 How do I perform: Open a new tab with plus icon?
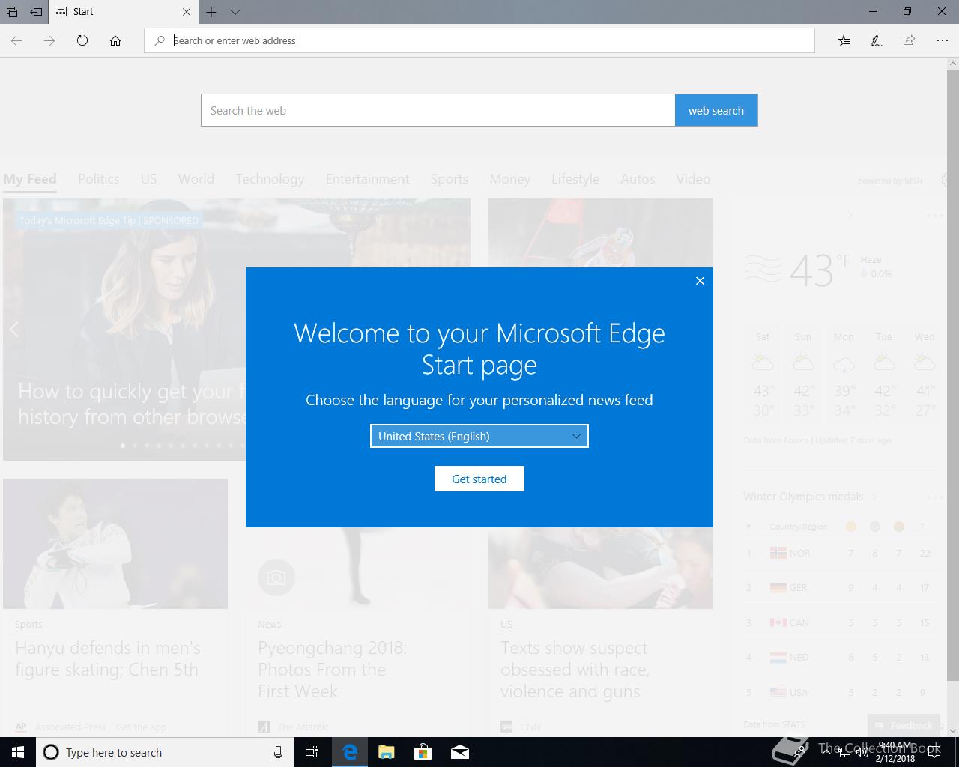211,11
